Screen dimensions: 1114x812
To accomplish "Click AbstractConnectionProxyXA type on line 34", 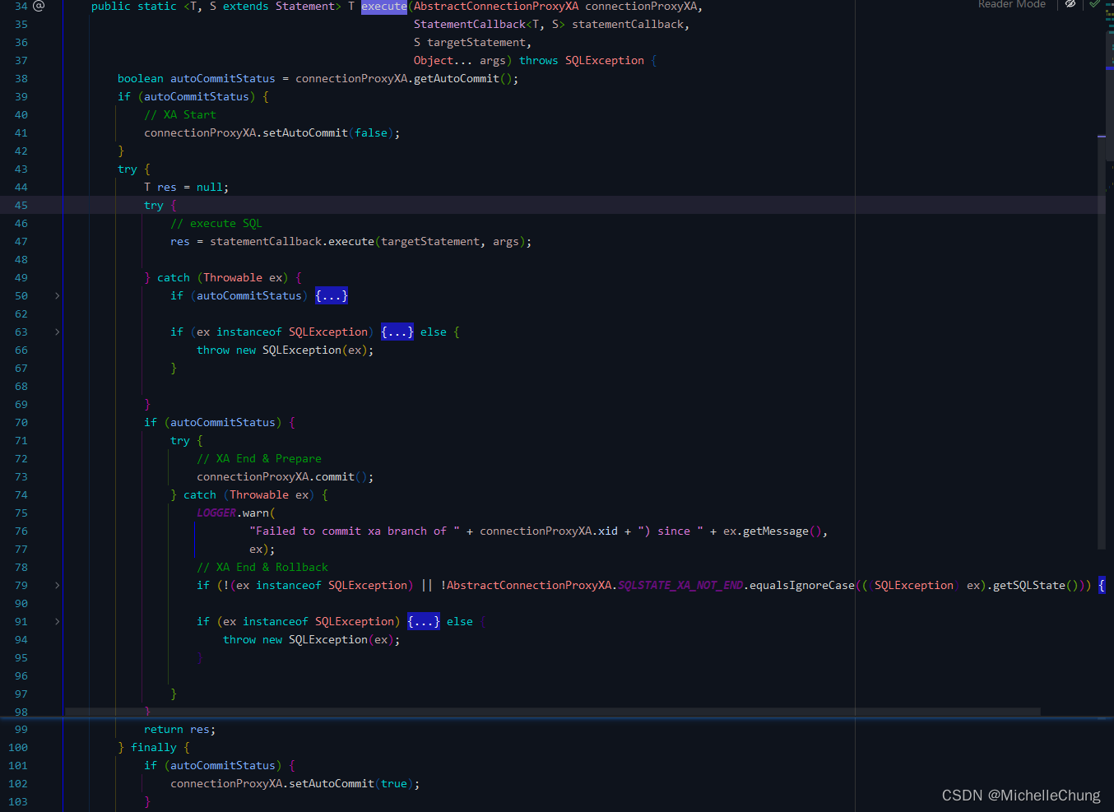I will point(496,6).
